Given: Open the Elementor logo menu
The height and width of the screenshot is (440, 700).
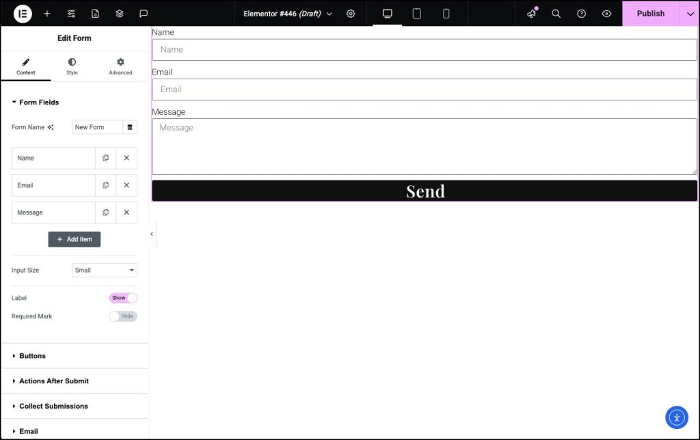Looking at the screenshot, I should 21,14.
